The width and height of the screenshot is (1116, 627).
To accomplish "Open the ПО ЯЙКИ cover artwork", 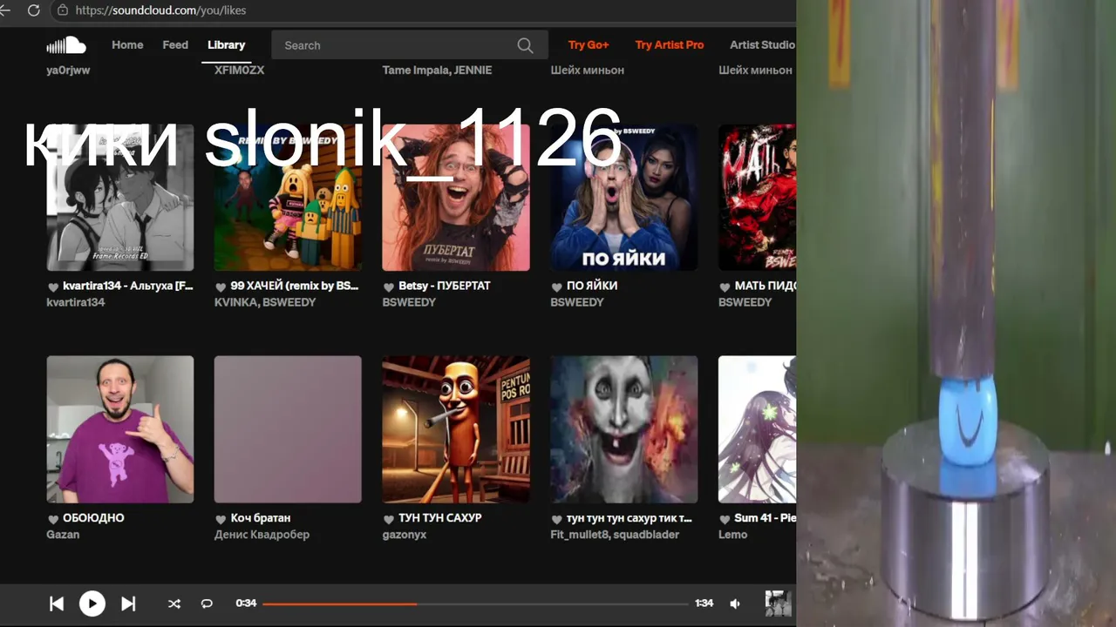I will tap(624, 197).
